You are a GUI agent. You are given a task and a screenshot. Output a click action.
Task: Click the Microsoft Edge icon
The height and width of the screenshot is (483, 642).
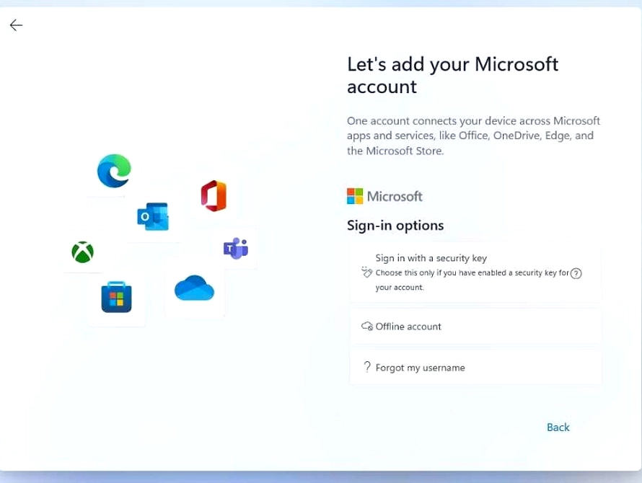[114, 171]
